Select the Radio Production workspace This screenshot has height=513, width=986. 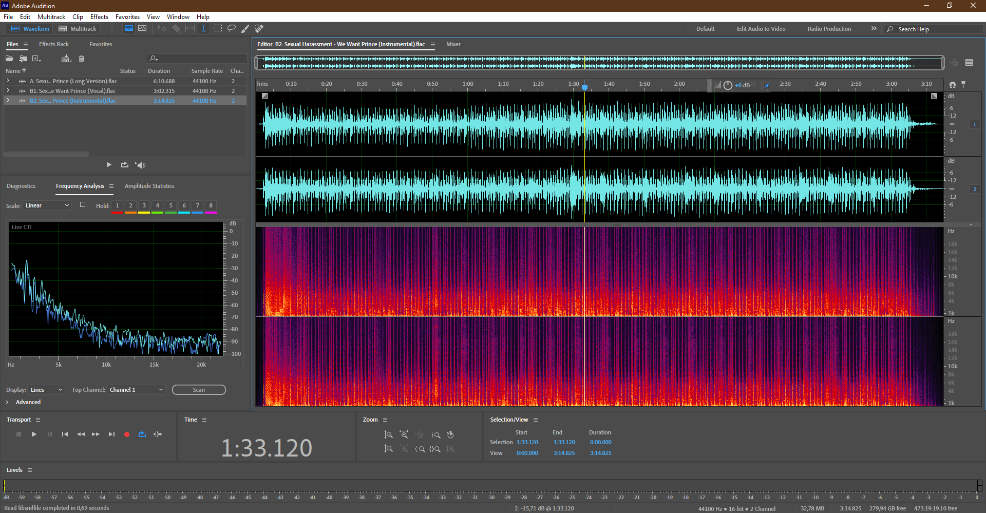click(829, 29)
